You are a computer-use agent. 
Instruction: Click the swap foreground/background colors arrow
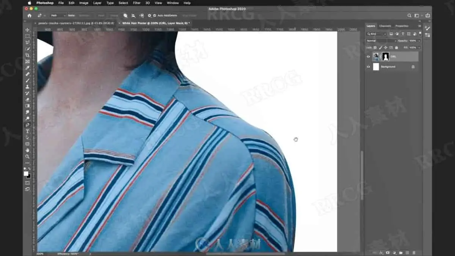coord(30,169)
